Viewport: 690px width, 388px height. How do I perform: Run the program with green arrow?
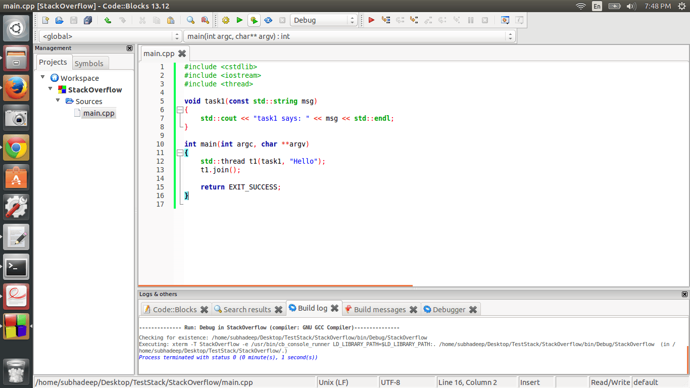(240, 20)
